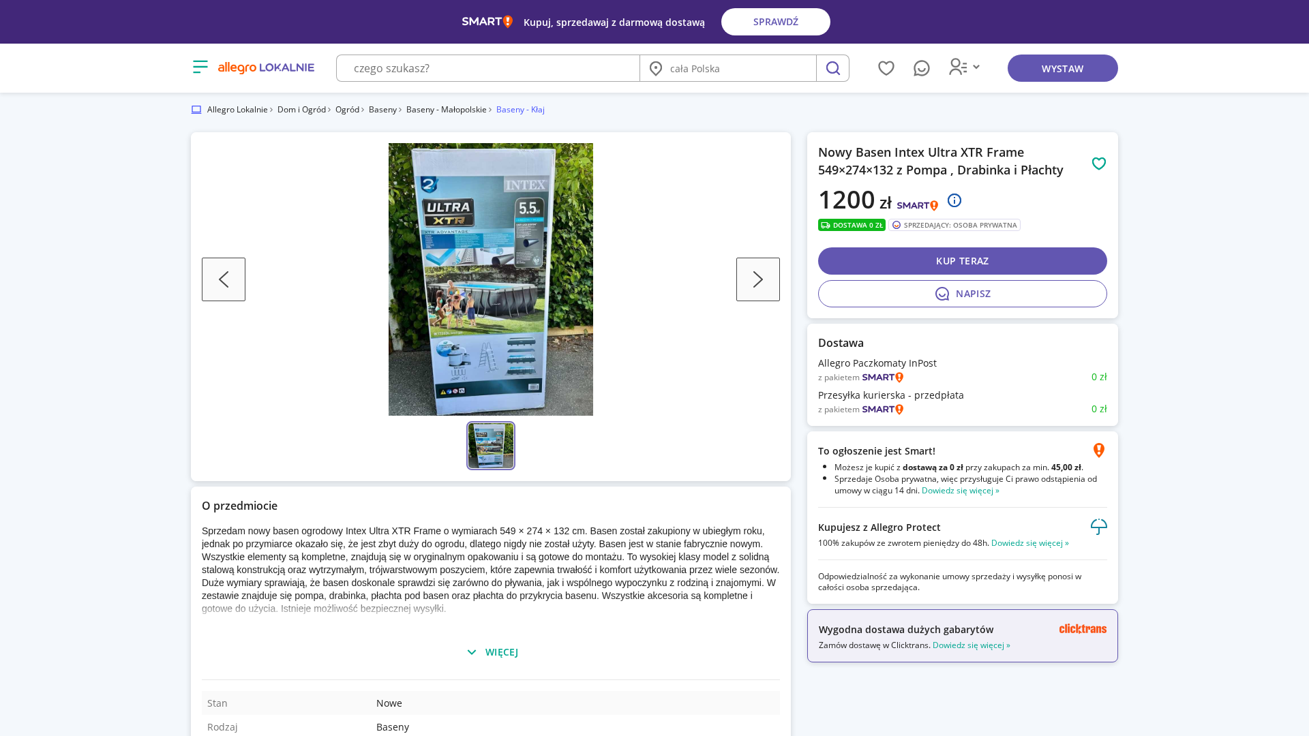The image size is (1309, 736).
Task: Click the DOSTAWA 0 ZŁ badge
Action: [x=852, y=225]
